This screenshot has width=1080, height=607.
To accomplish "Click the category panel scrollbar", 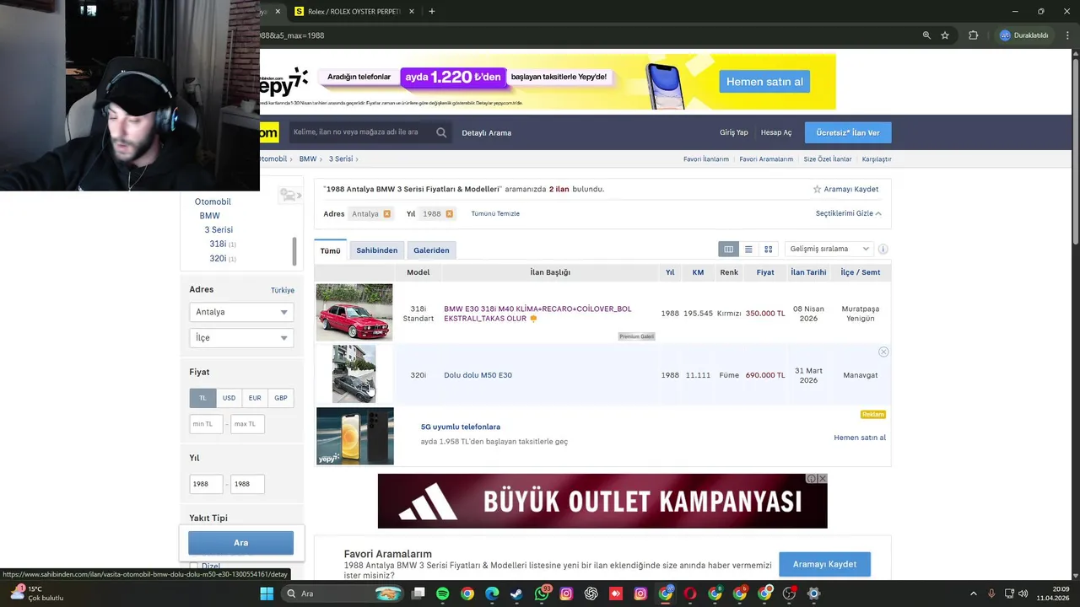I will [294, 250].
